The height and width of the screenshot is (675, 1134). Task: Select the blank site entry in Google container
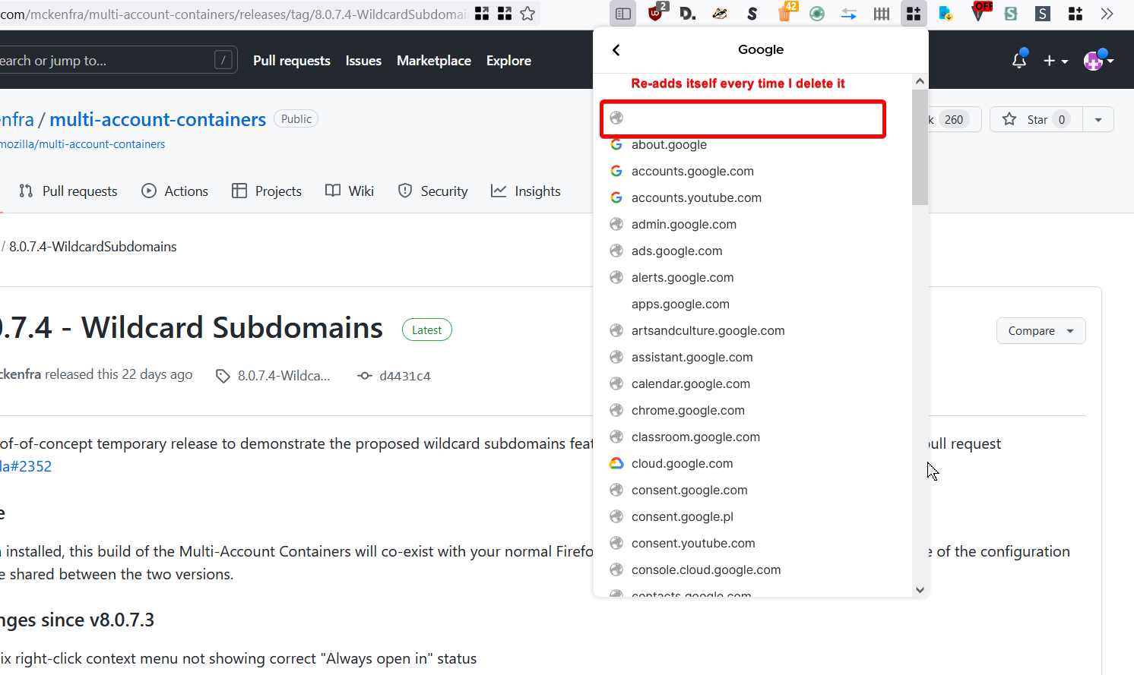pos(743,118)
